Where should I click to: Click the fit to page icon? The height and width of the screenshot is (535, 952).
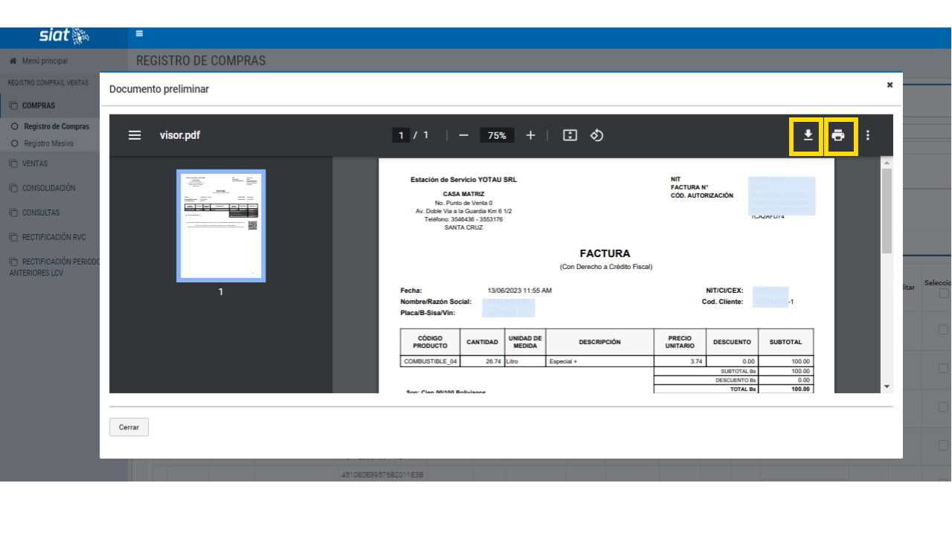pyautogui.click(x=570, y=135)
